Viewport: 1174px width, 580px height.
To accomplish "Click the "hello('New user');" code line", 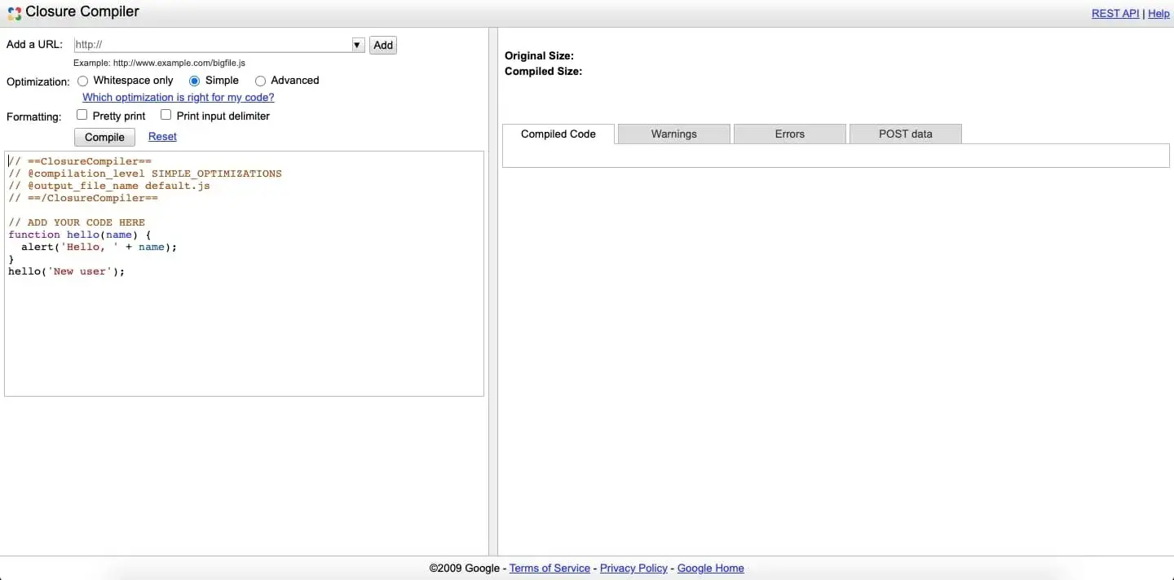I will coord(67,271).
